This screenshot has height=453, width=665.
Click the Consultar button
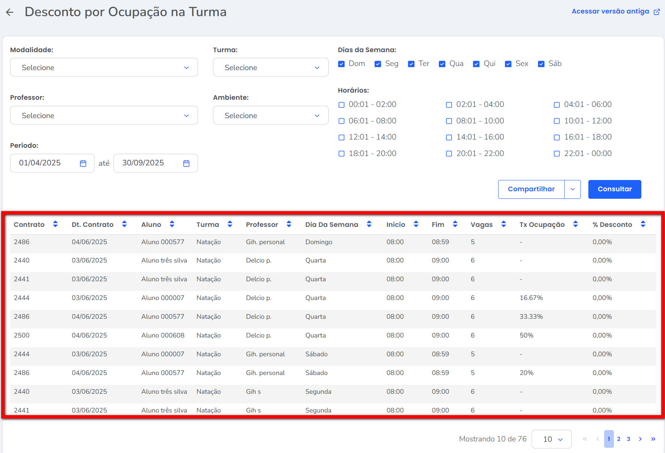point(614,189)
